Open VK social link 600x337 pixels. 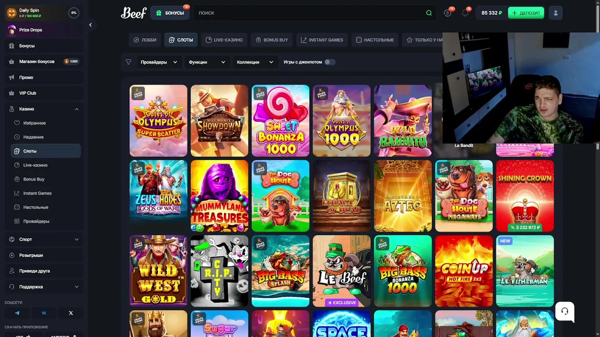44,313
